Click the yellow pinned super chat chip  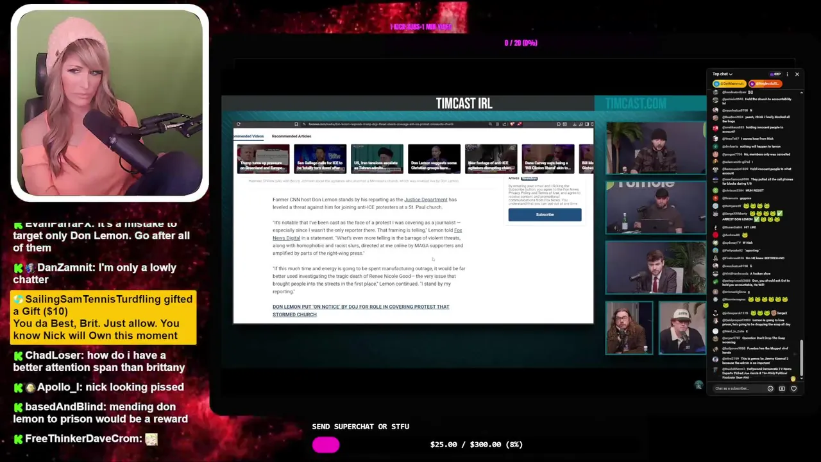[729, 84]
